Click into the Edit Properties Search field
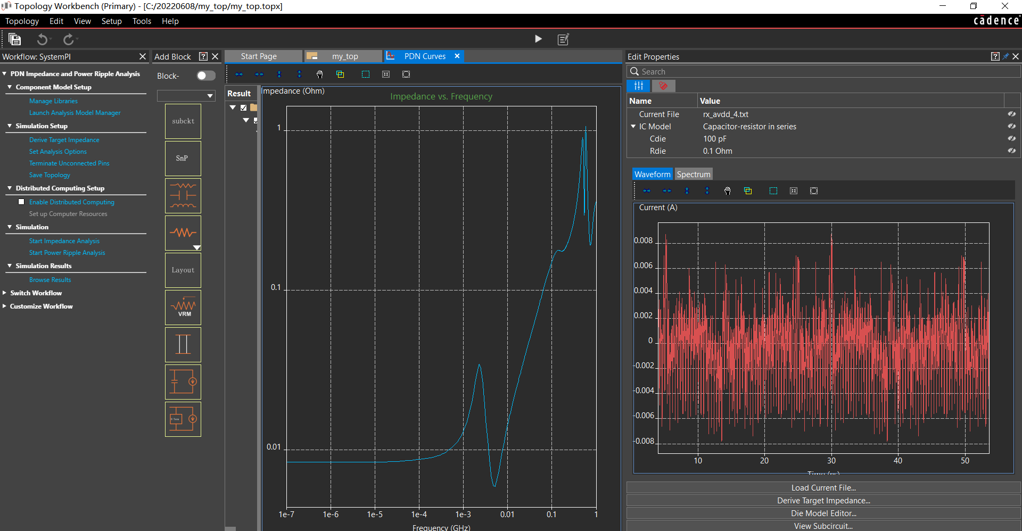The width and height of the screenshot is (1022, 531). (x=823, y=71)
